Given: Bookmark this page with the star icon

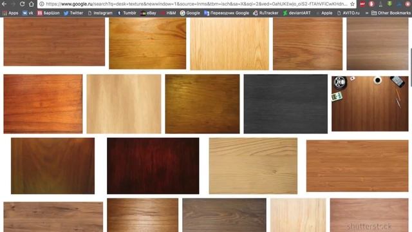Looking at the screenshot, I should [352, 4].
